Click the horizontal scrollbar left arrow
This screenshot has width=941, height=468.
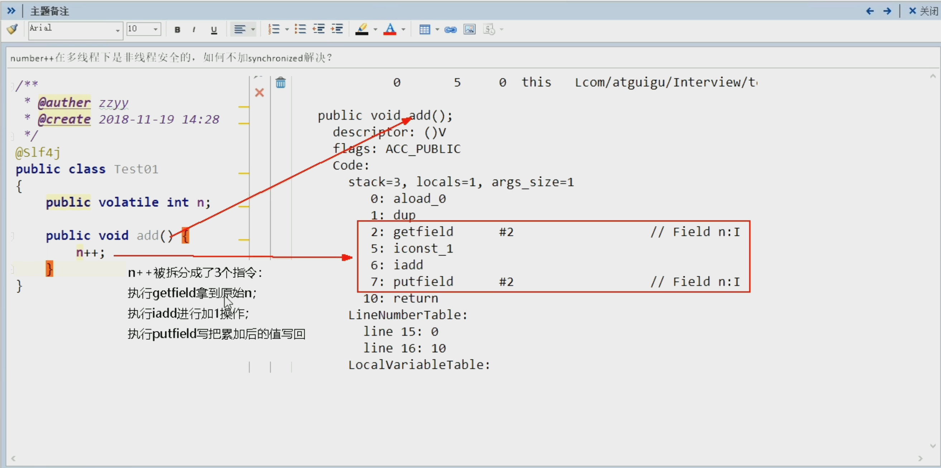pyautogui.click(x=13, y=458)
